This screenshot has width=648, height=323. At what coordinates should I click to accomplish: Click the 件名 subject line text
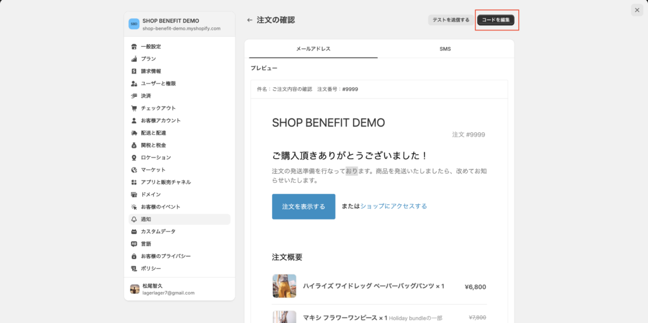[308, 89]
